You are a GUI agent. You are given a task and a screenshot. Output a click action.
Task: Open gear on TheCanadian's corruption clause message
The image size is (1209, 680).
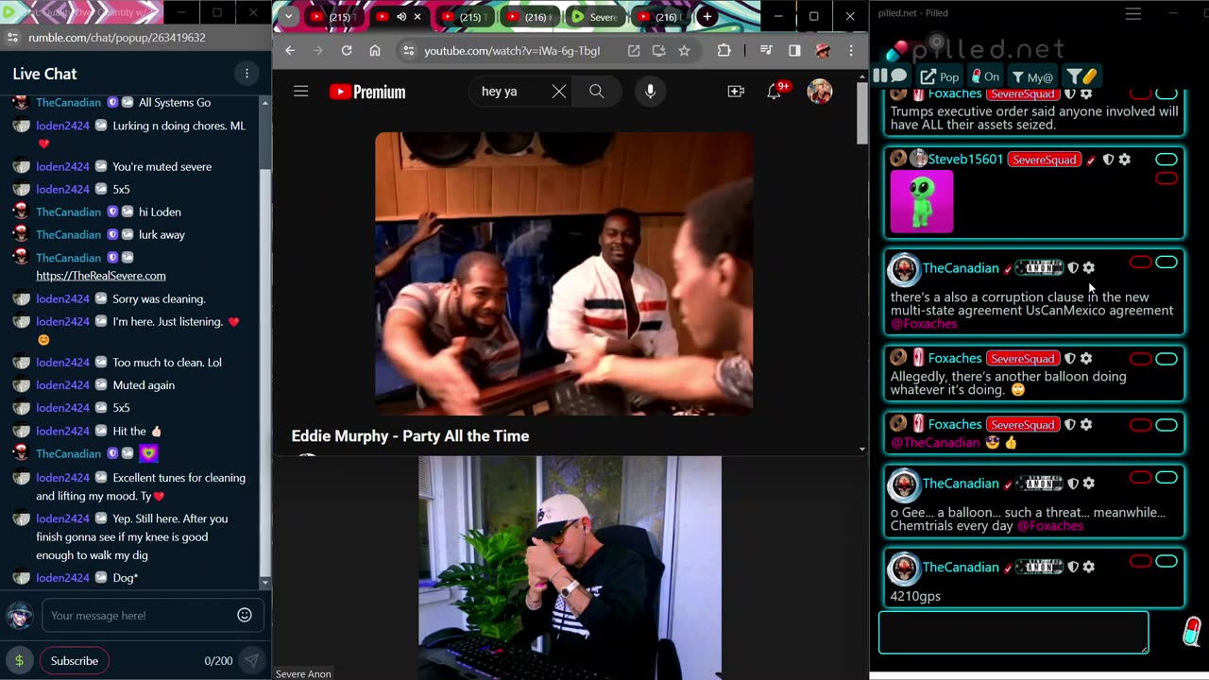tap(1088, 268)
